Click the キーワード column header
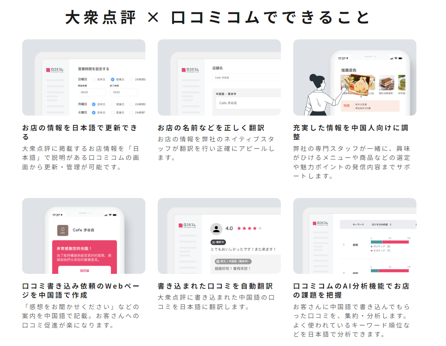 (x=358, y=225)
